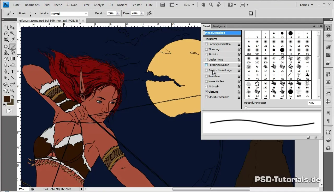The height and width of the screenshot is (192, 334).
Task: Select the History Brush tool
Action: point(12,53)
